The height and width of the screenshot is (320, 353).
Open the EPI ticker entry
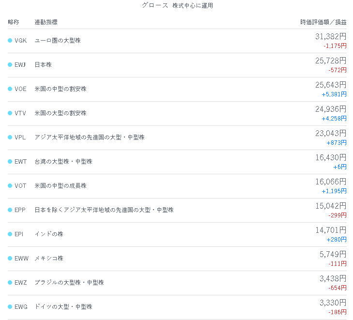(19, 234)
